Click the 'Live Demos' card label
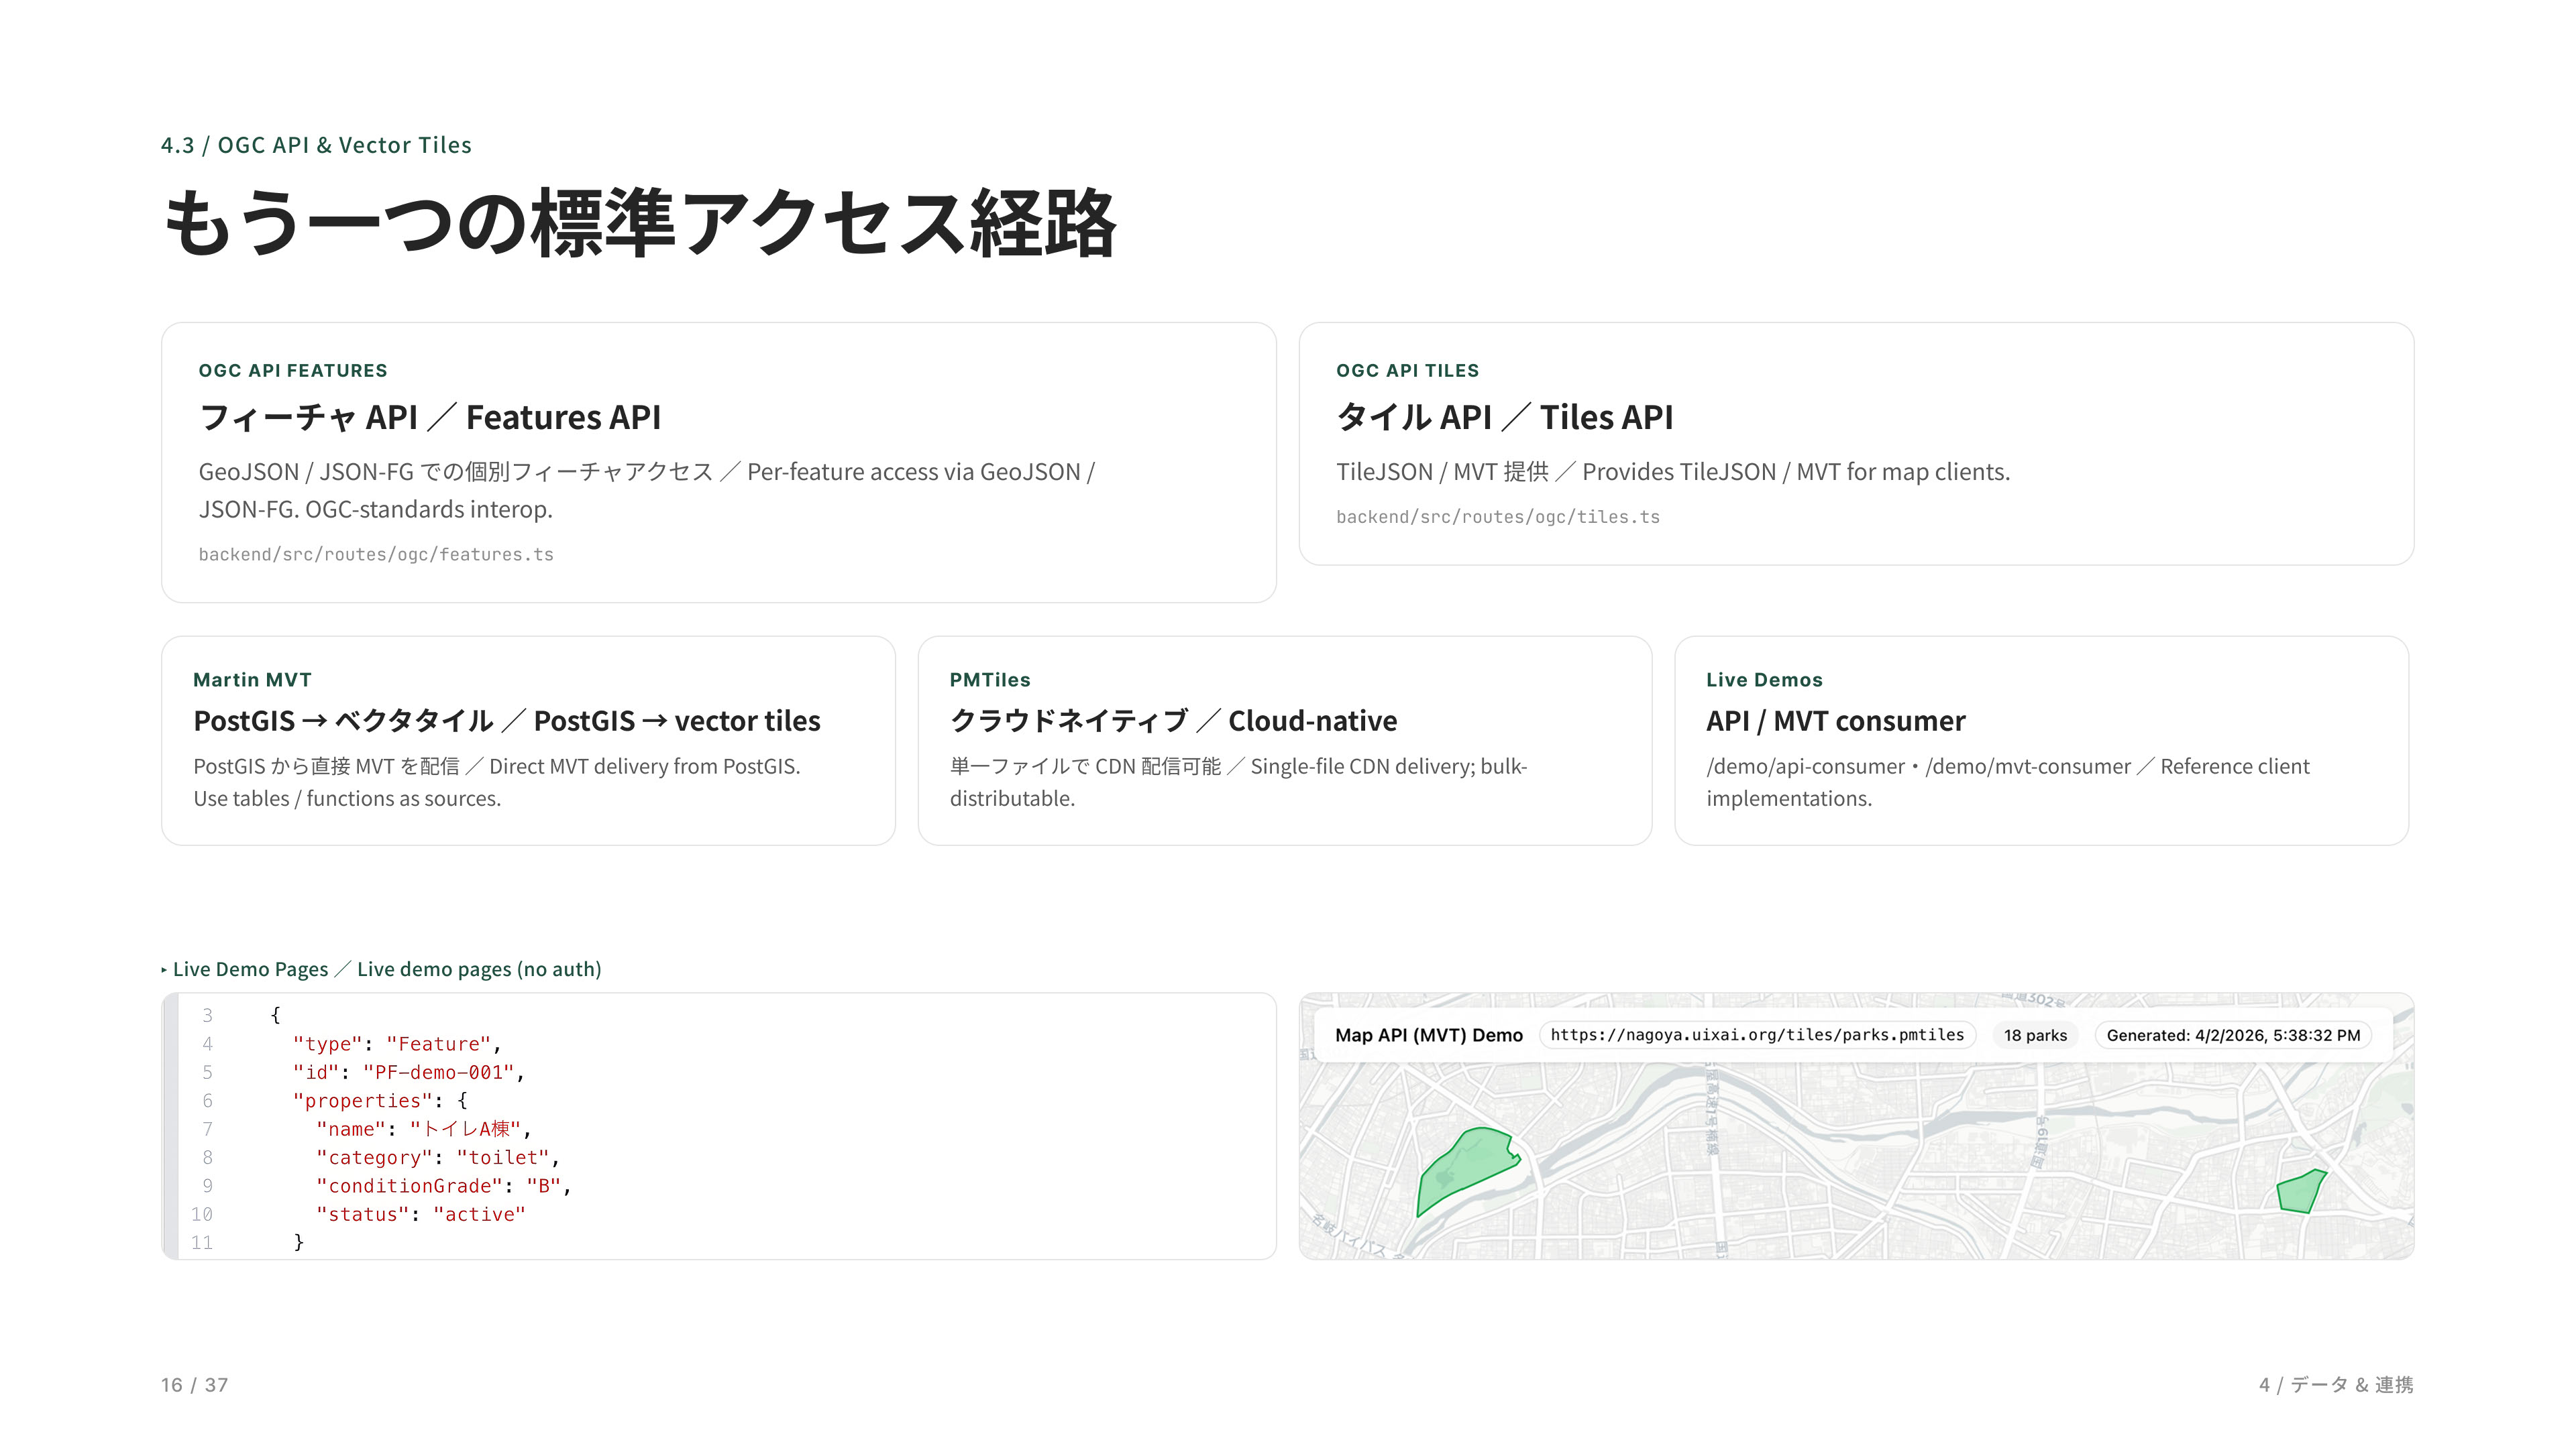The image size is (2576, 1448). (x=1764, y=680)
